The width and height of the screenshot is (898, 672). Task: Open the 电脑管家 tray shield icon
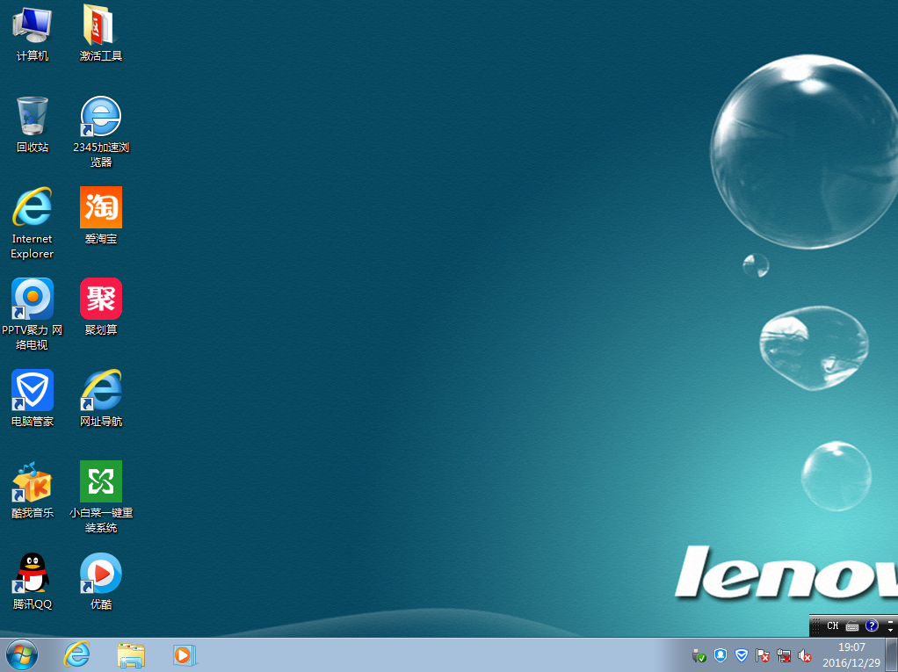742,655
